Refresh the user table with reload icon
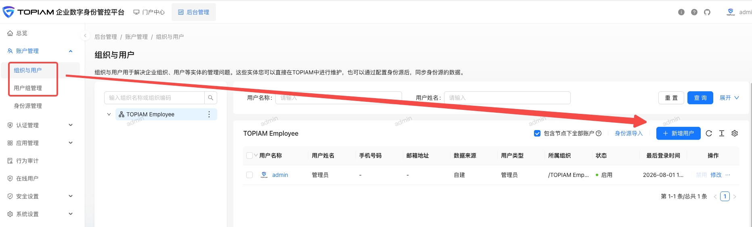The height and width of the screenshot is (227, 752). (x=709, y=133)
